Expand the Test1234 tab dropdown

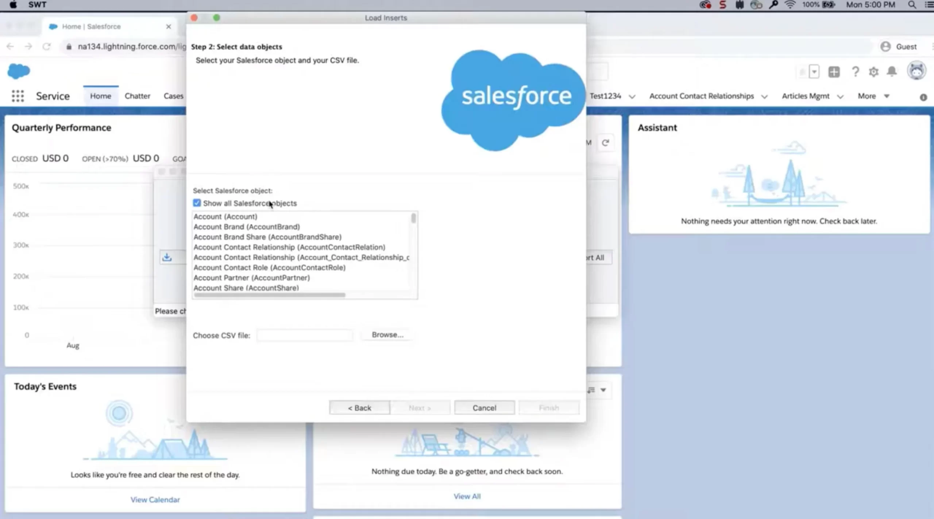coord(632,97)
